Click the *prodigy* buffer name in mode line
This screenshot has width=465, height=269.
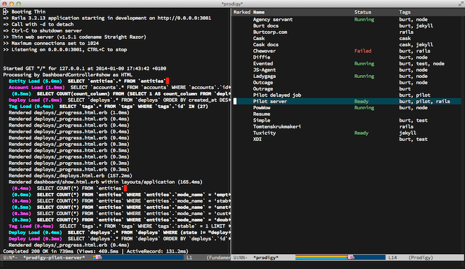(x=267, y=257)
